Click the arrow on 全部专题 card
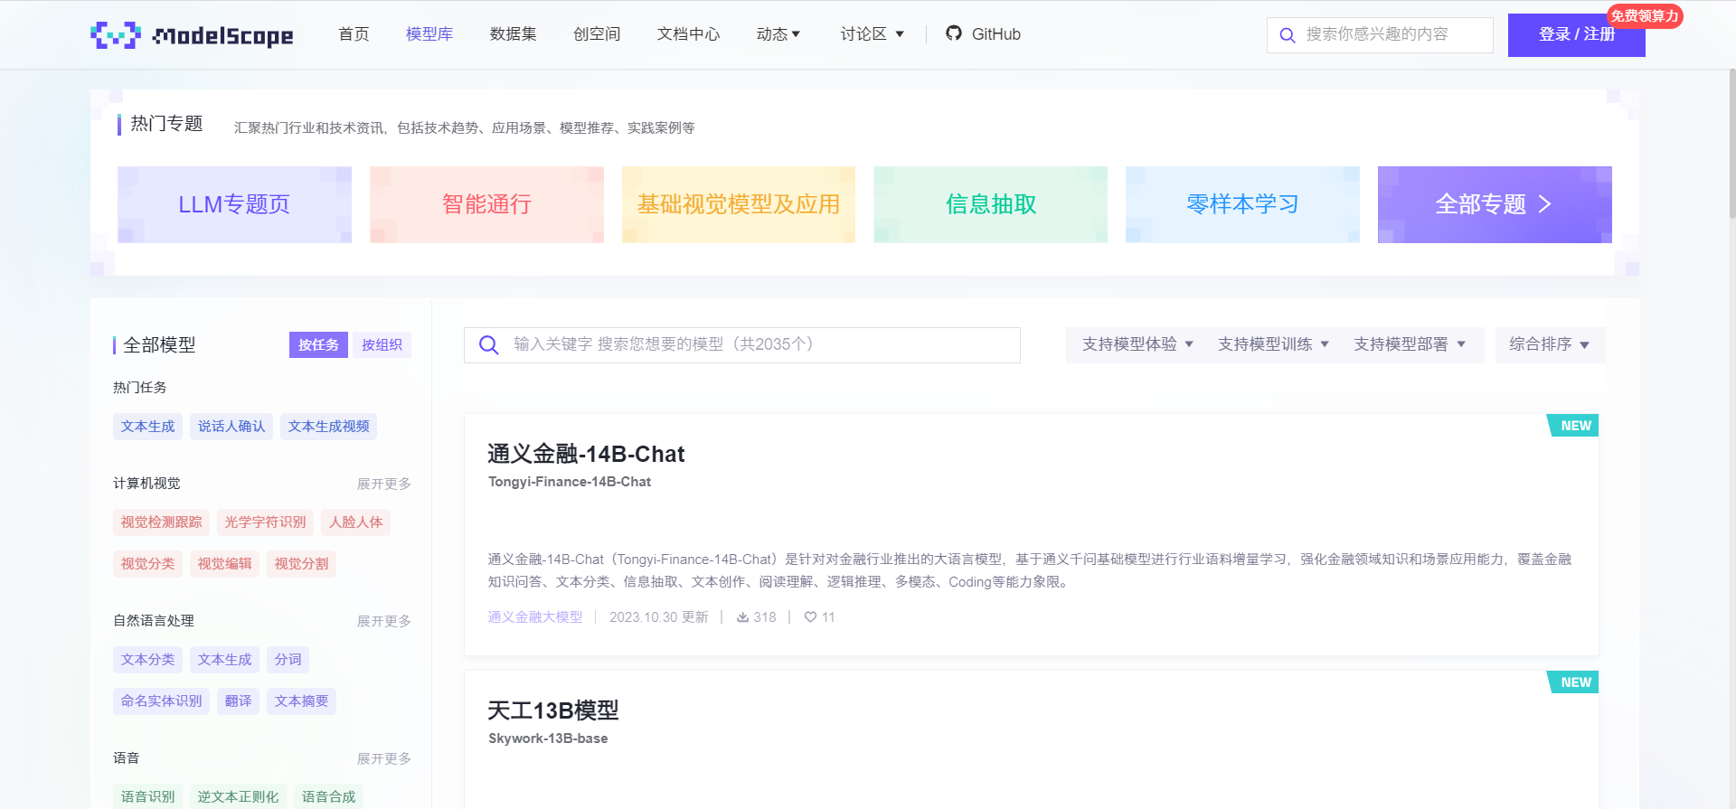 click(1544, 204)
